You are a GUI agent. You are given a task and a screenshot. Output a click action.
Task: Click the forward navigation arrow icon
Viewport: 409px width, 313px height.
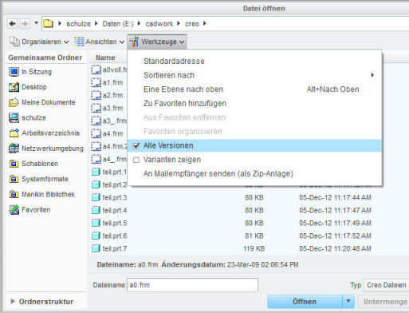point(25,24)
